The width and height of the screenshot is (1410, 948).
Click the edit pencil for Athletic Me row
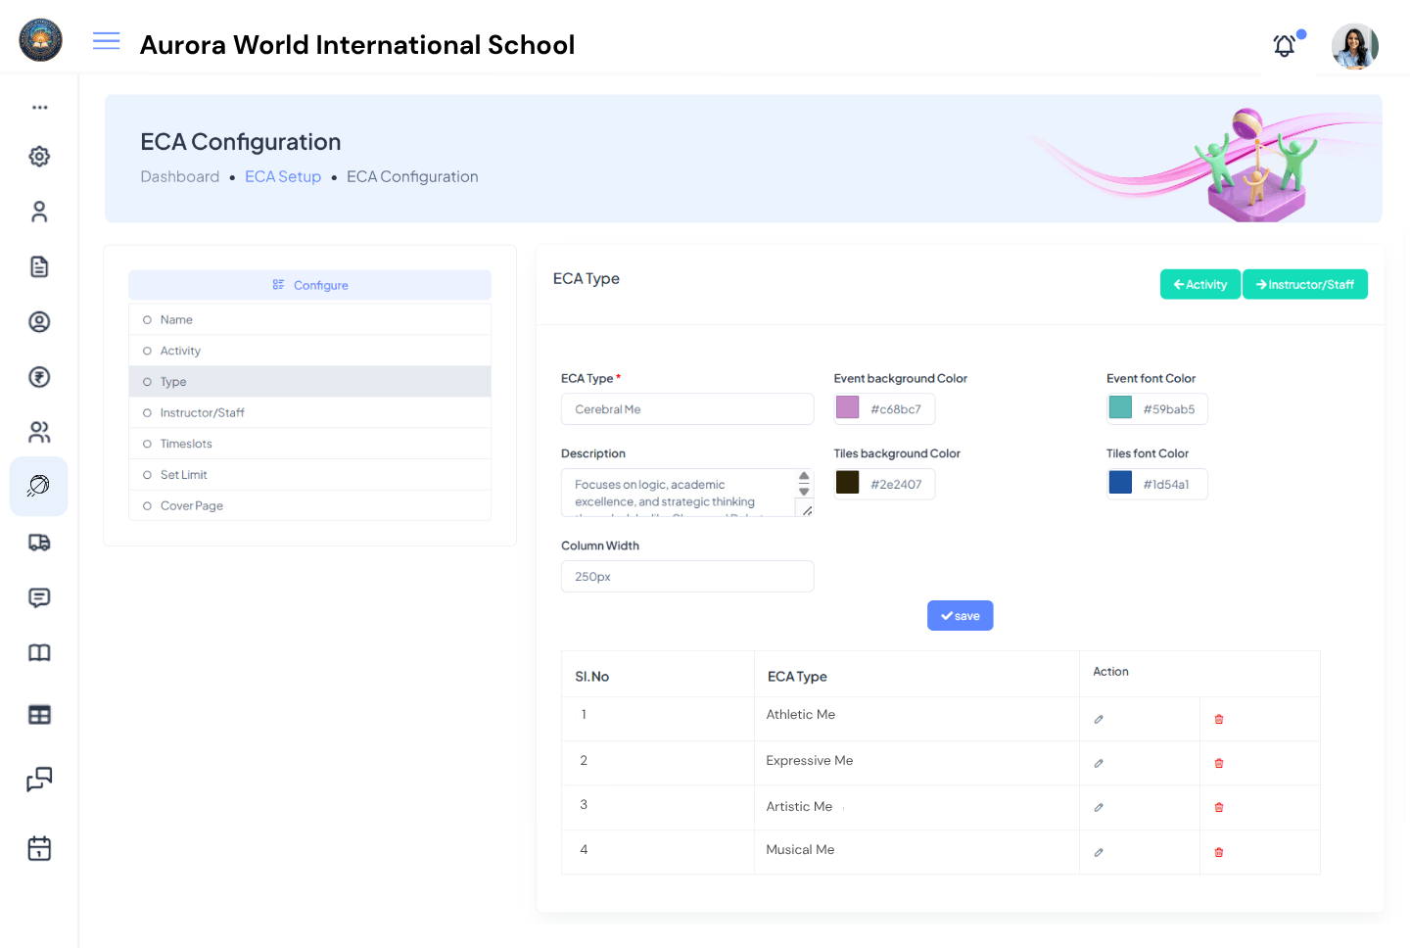1099,718
